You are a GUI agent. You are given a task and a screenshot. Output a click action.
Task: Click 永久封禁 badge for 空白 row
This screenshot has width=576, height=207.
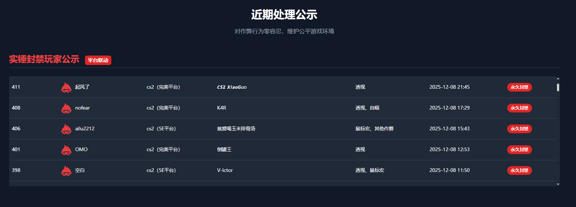519,170
